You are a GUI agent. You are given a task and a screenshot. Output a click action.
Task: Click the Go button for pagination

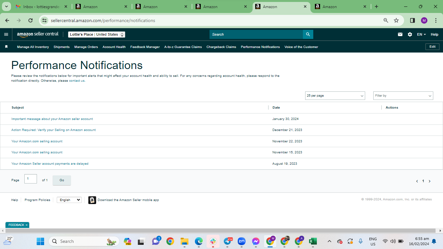coord(62,180)
